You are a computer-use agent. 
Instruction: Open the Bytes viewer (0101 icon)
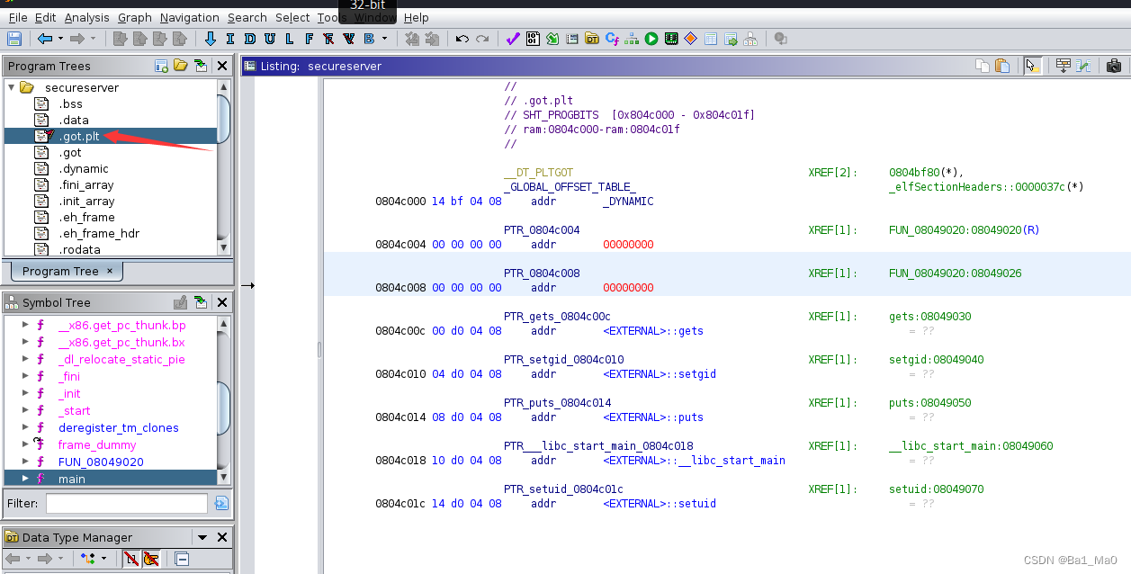[x=533, y=39]
